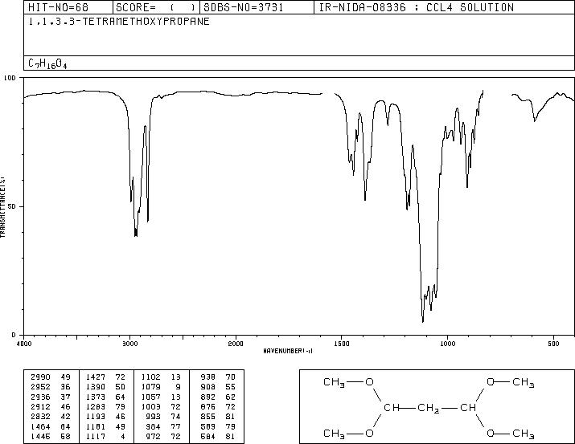
Task: Select the 2990 wavenumber in the peak table
Action: point(40,377)
